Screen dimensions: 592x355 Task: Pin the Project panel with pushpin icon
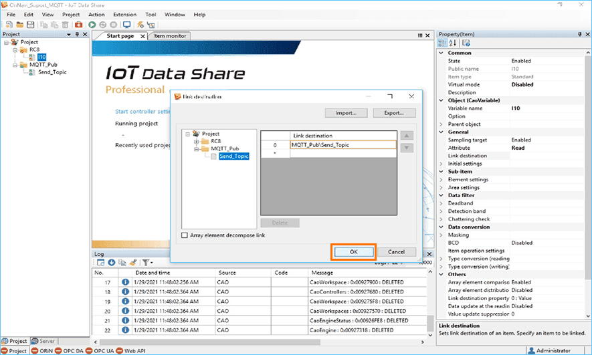click(78, 34)
